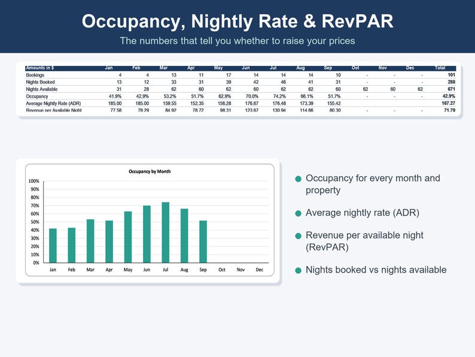Screen dimensions: 475x357
Task: Click the 'Apr' column header in table
Action: pyautogui.click(x=191, y=68)
